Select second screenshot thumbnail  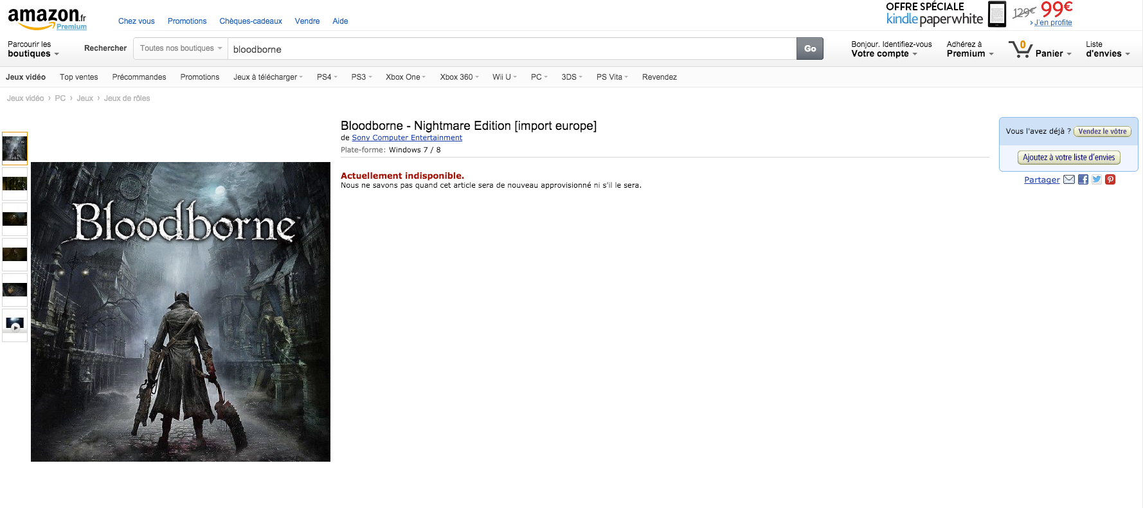[15, 184]
